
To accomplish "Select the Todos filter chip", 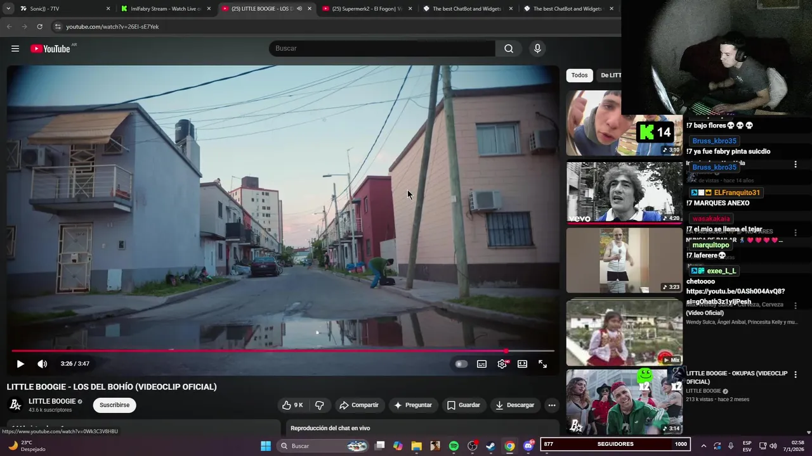I will pos(579,75).
